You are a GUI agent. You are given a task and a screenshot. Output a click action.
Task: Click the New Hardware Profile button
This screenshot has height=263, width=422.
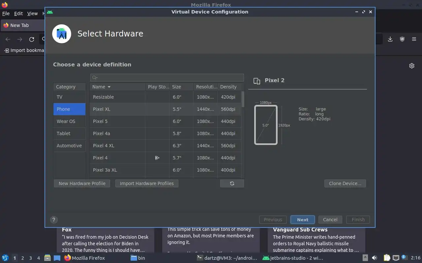(x=82, y=183)
